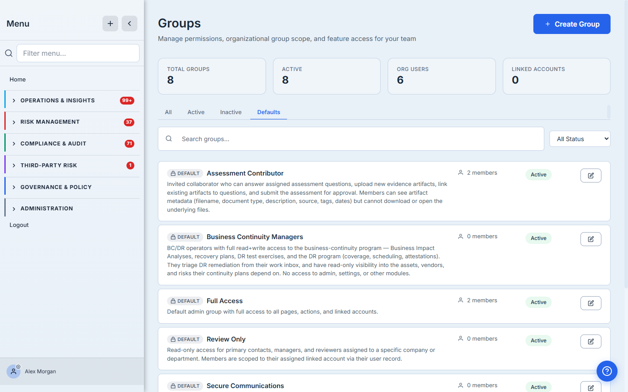The width and height of the screenshot is (628, 392).
Task: Click the DEFAULT lock badge on Business Continuity Managers
Action: point(185,237)
